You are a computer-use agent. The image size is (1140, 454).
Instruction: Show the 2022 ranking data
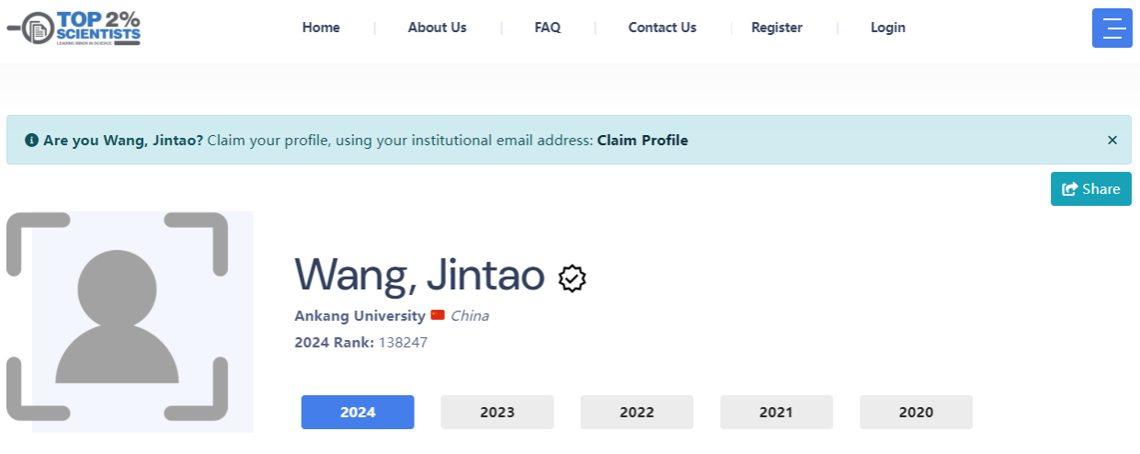(636, 413)
